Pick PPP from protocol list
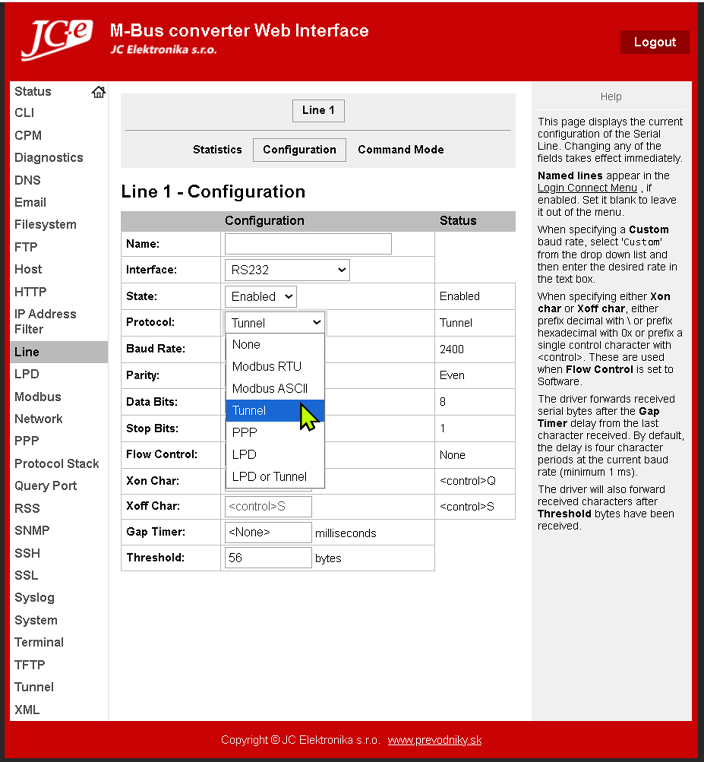This screenshot has height=762, width=704. [x=245, y=432]
